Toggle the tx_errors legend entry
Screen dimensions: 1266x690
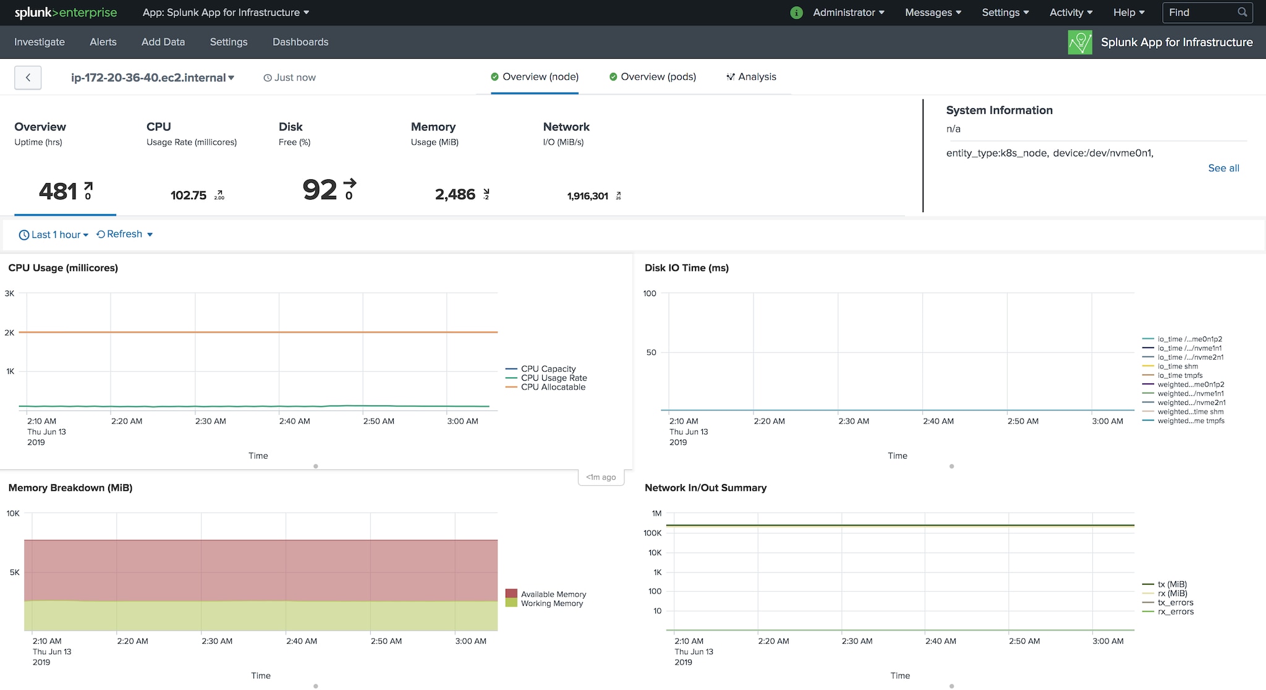click(1168, 603)
